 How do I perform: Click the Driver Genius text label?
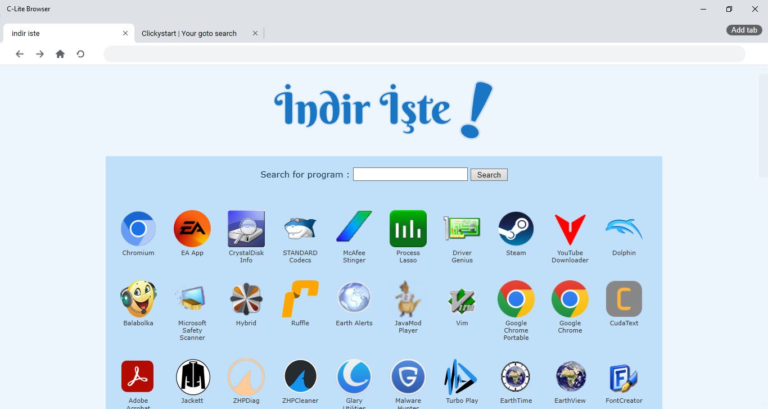pyautogui.click(x=462, y=257)
